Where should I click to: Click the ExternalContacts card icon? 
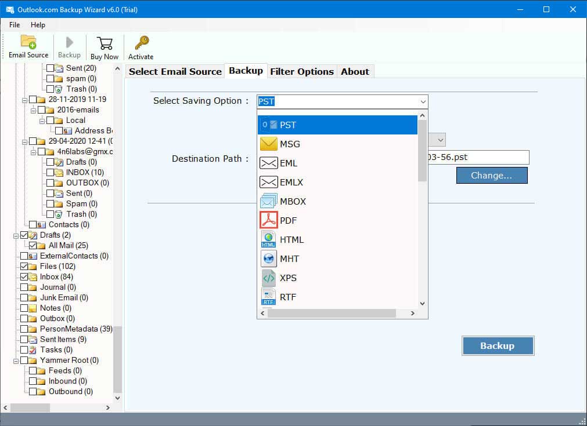click(x=33, y=256)
